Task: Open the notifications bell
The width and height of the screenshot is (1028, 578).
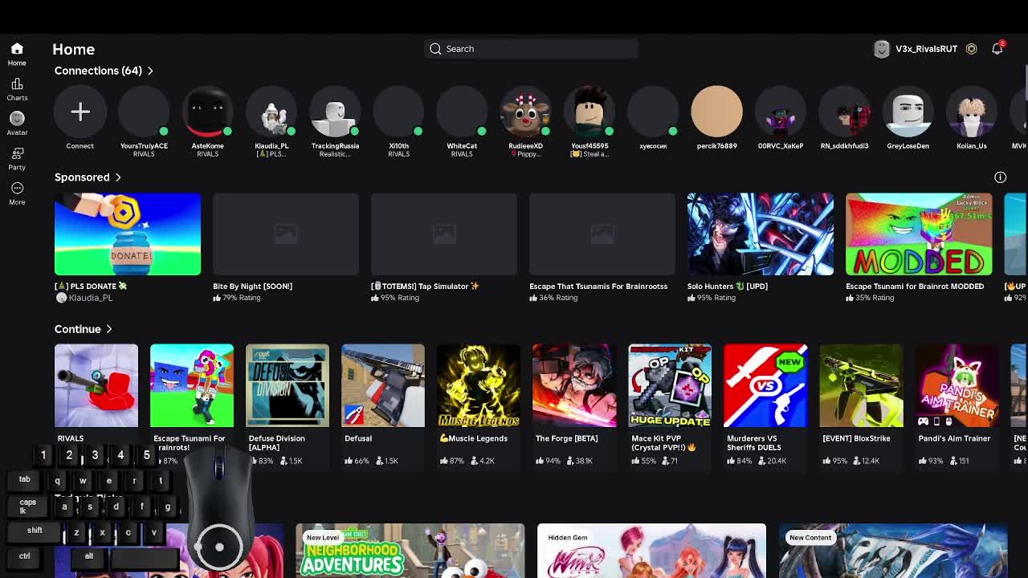Action: pos(997,48)
